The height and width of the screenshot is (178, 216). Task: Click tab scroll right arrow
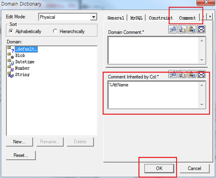click(x=210, y=17)
